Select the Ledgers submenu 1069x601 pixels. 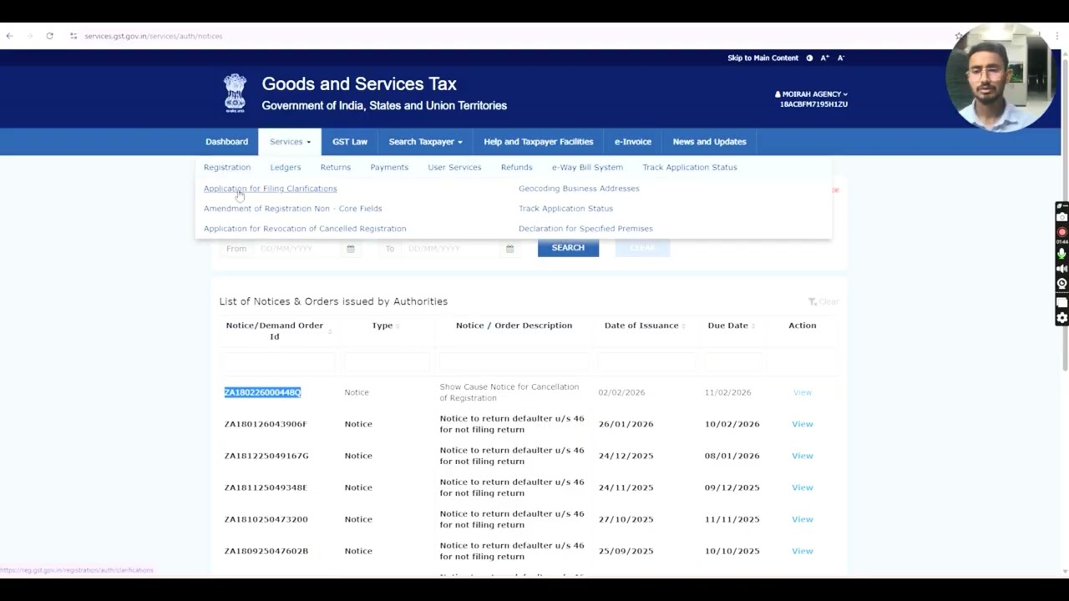(x=286, y=168)
